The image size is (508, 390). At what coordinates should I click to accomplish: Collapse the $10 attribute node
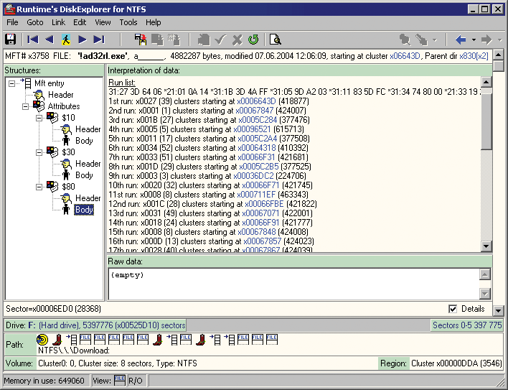[x=39, y=118]
